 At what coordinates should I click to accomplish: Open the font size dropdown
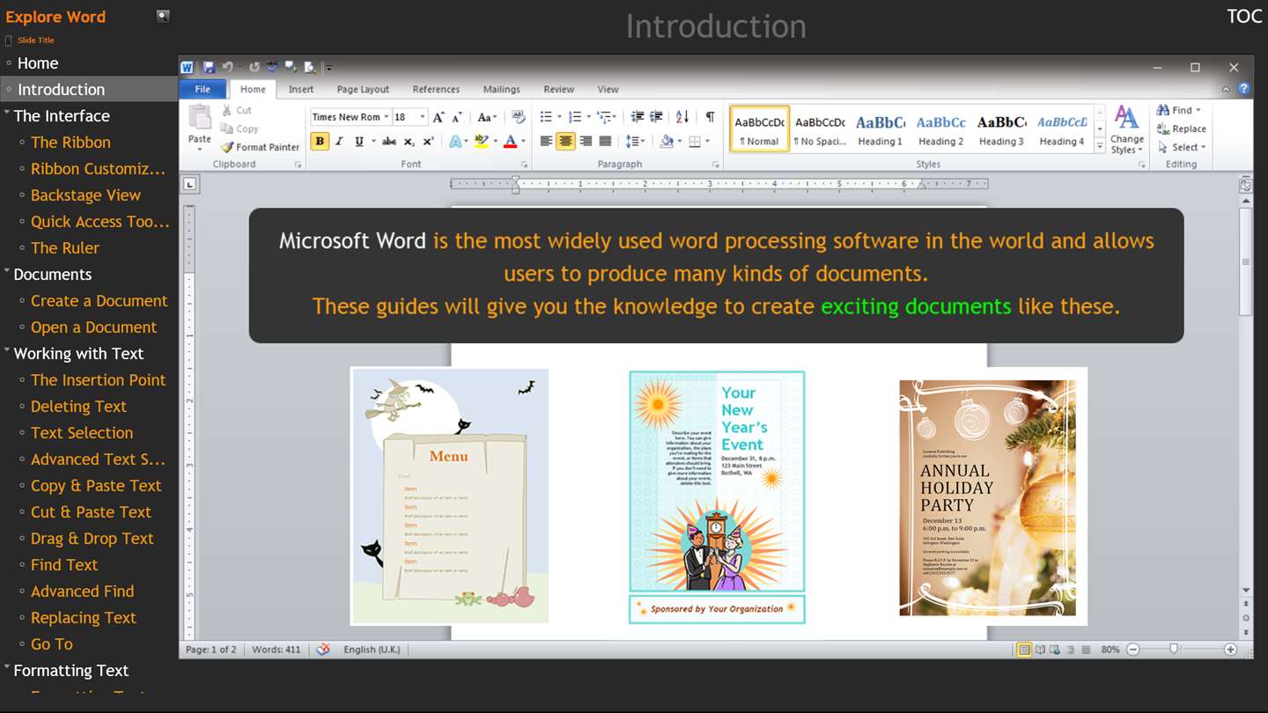tap(423, 117)
